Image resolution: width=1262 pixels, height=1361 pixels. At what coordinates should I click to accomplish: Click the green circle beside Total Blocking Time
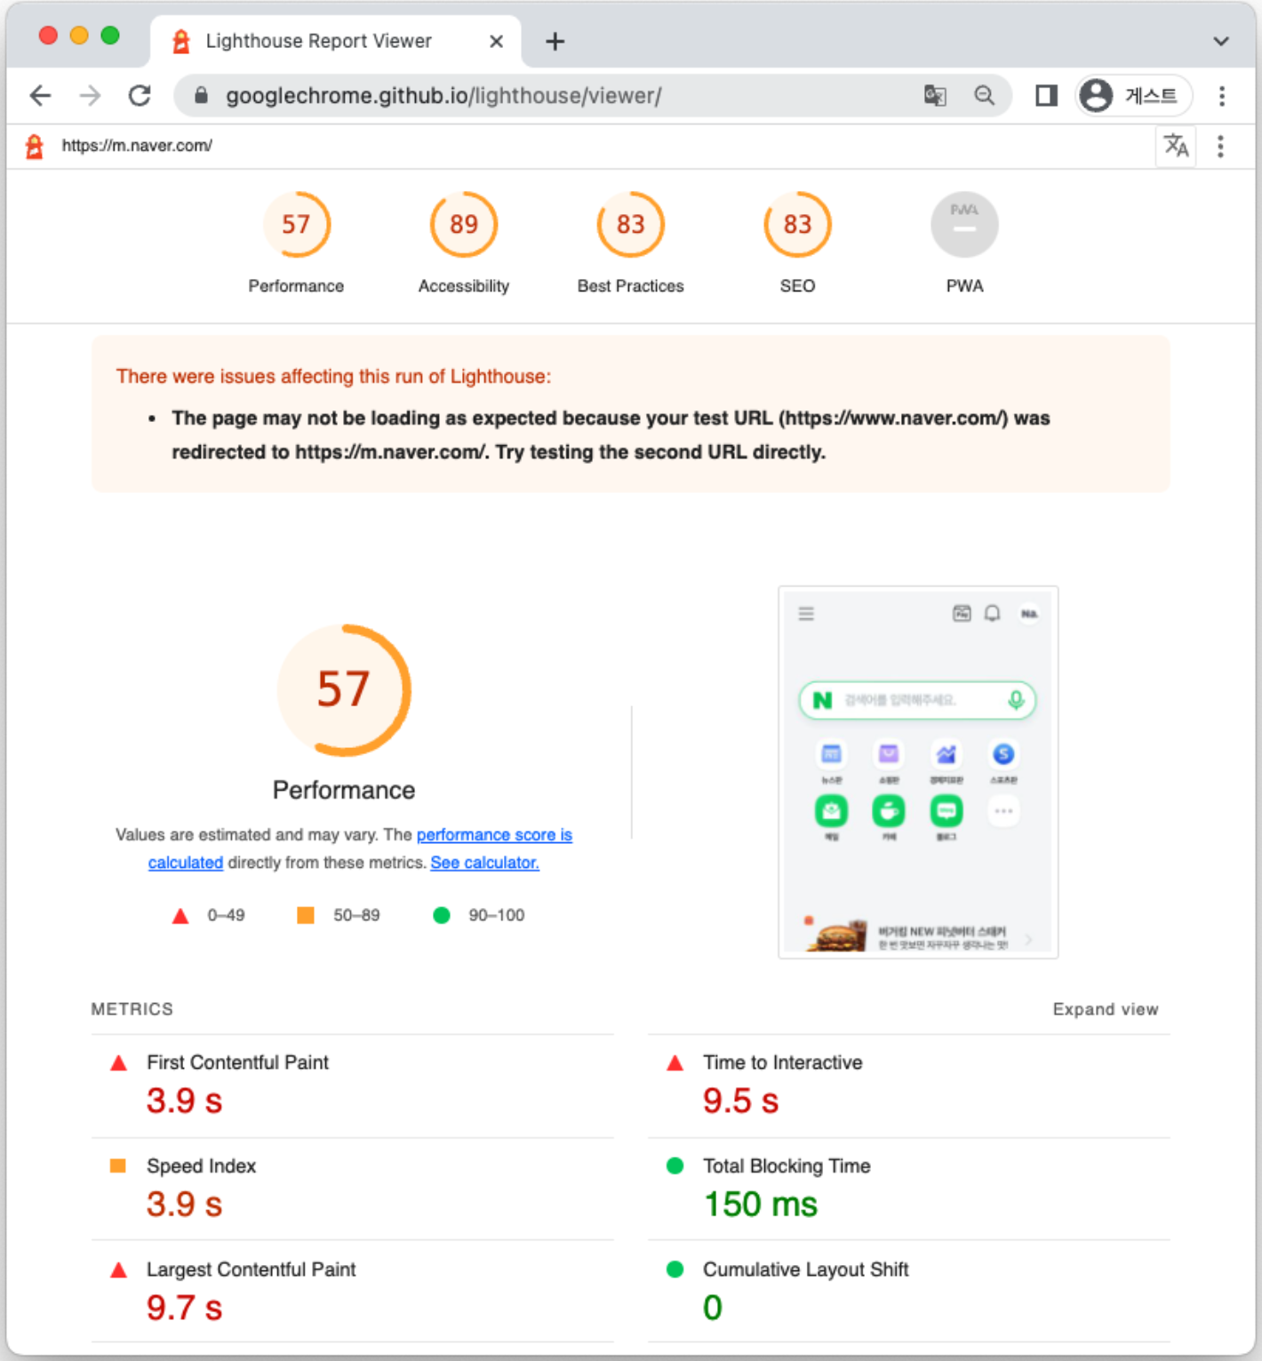[x=675, y=1166]
